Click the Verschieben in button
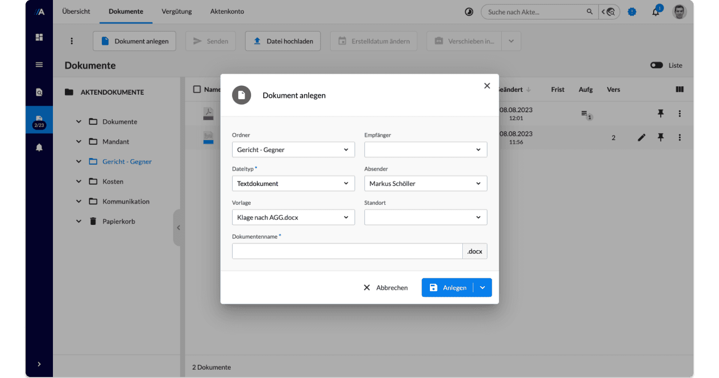 point(464,41)
